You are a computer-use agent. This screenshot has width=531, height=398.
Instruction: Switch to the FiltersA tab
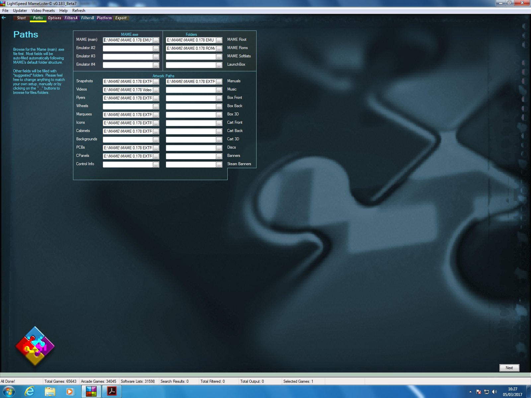pyautogui.click(x=71, y=18)
